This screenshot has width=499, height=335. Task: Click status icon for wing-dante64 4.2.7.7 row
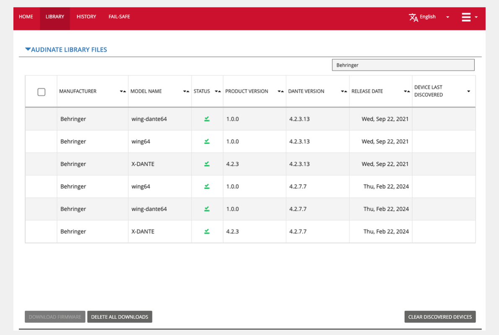click(x=207, y=209)
